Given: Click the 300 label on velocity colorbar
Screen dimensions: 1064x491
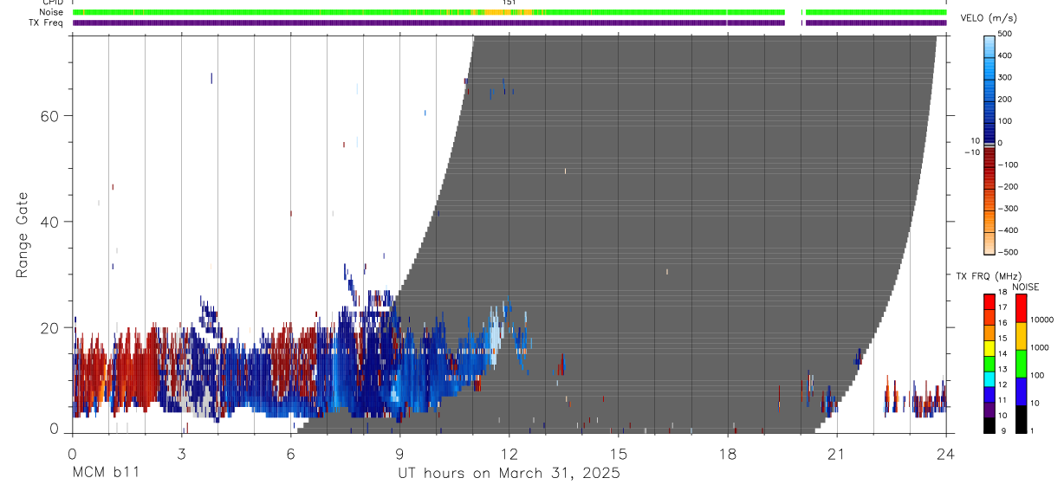Looking at the screenshot, I should (1004, 77).
